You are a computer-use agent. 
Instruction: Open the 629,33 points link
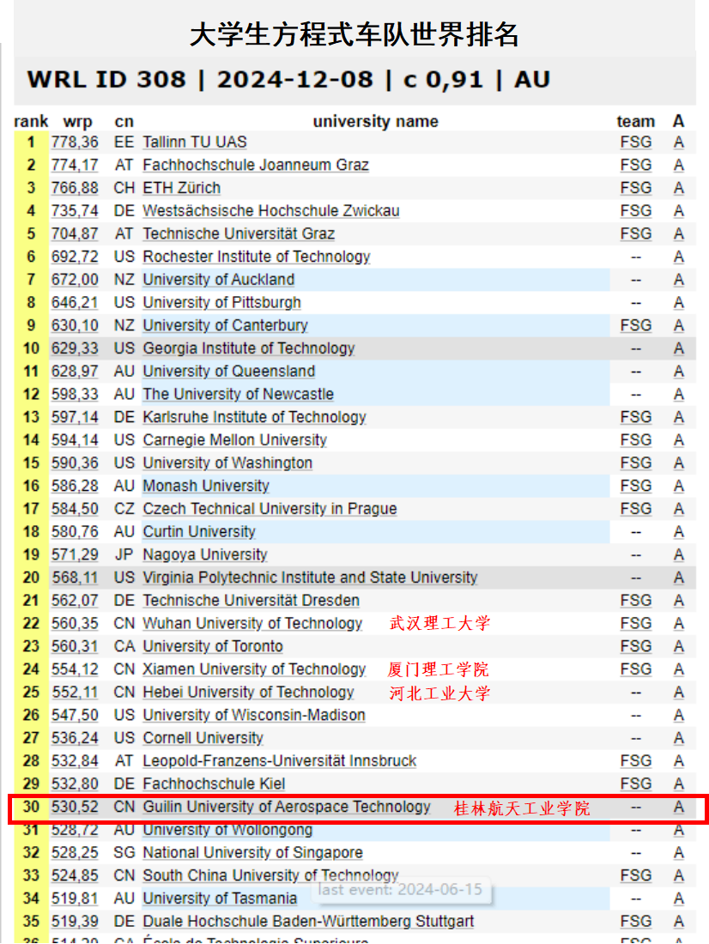click(75, 348)
